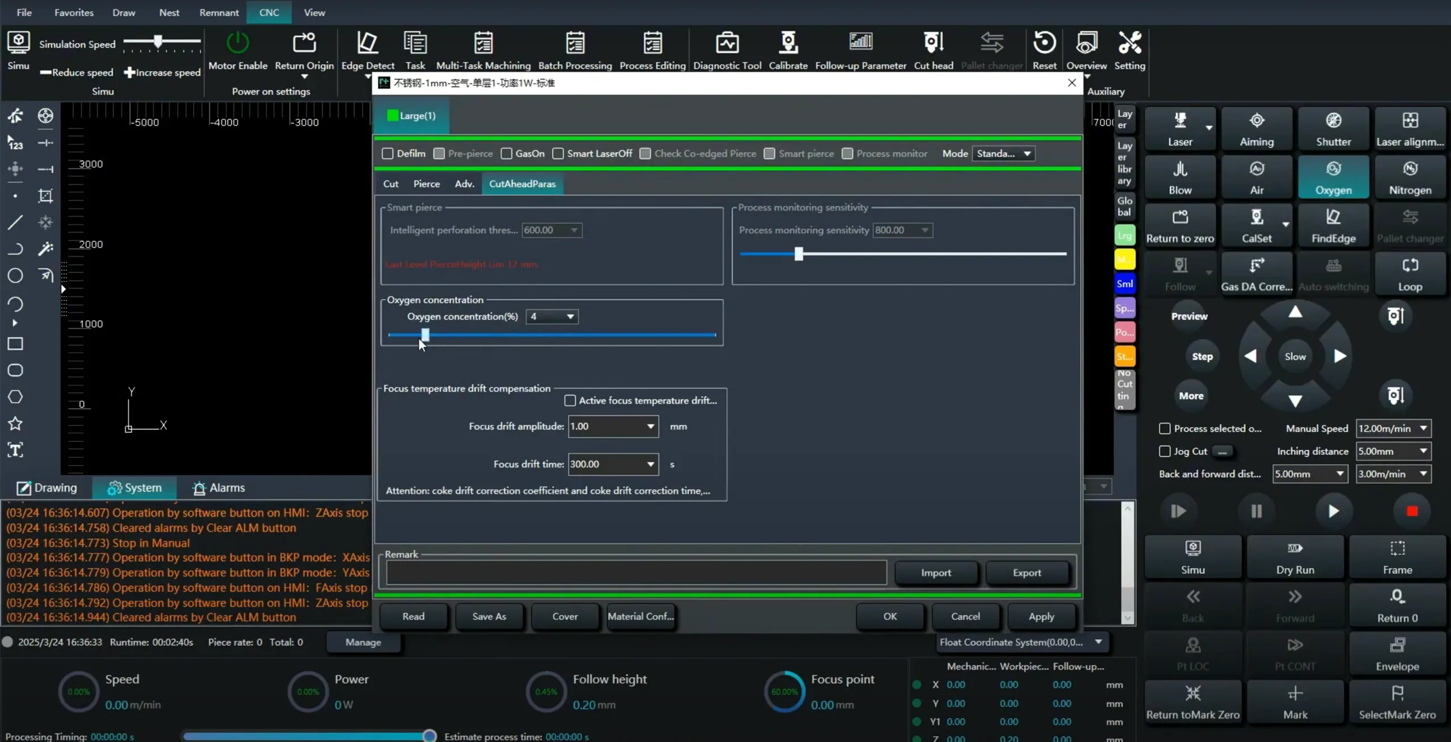Click the Shutter icon
Screen dimensions: 1451x742
[x=1333, y=121]
